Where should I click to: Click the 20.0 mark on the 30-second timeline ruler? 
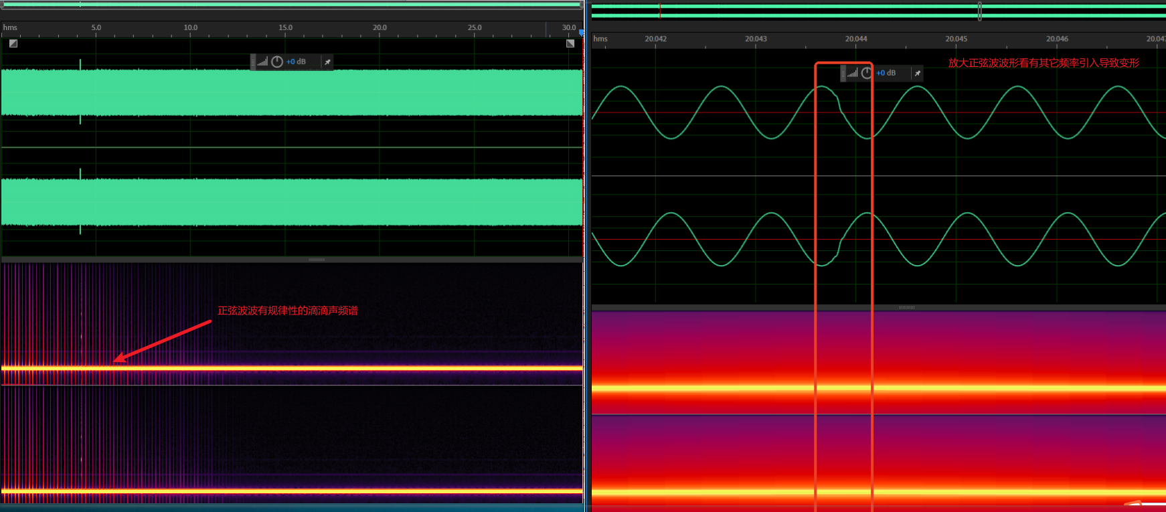pyautogui.click(x=380, y=27)
